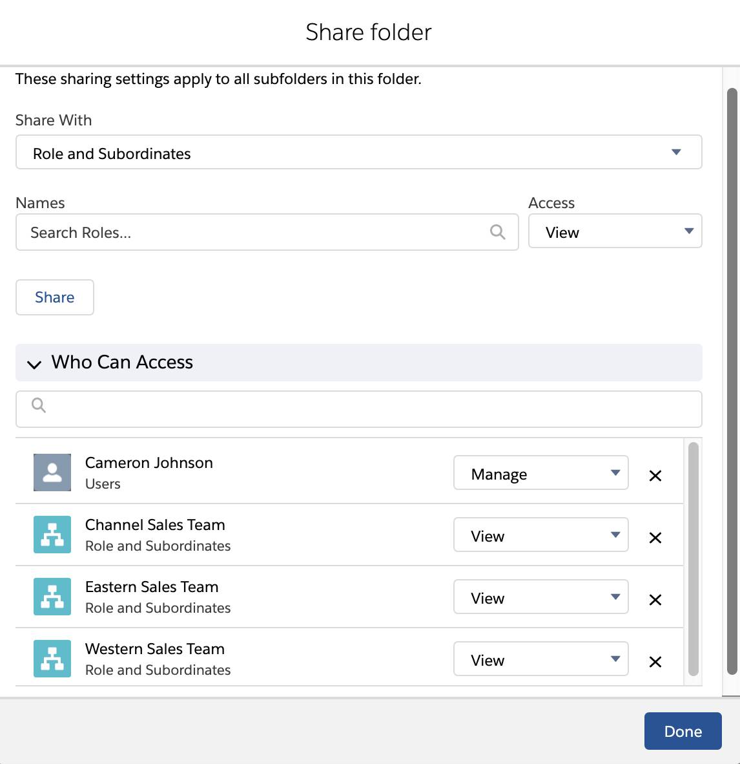Click the role hierarchy icon beside Western Sales Team

pyautogui.click(x=52, y=659)
